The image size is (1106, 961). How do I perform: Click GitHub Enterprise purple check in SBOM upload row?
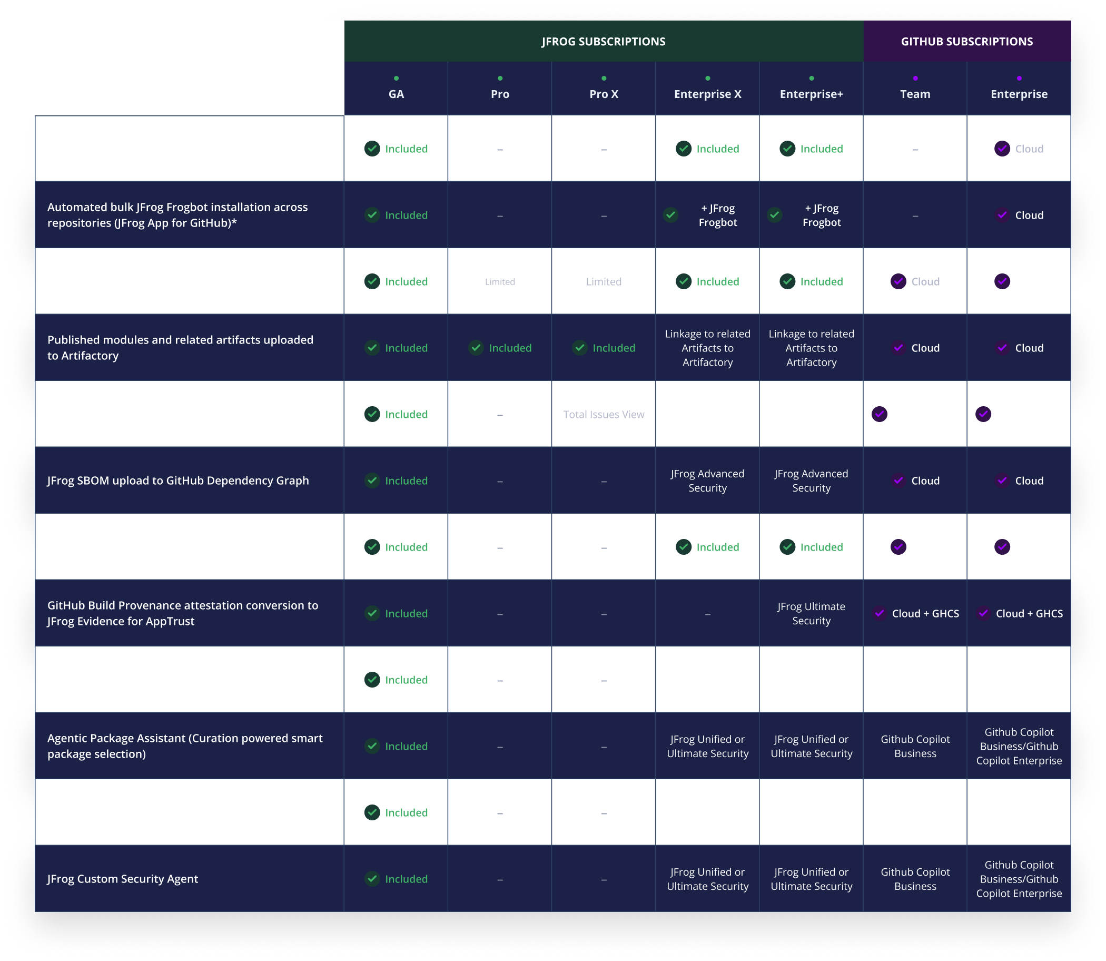(x=1002, y=480)
